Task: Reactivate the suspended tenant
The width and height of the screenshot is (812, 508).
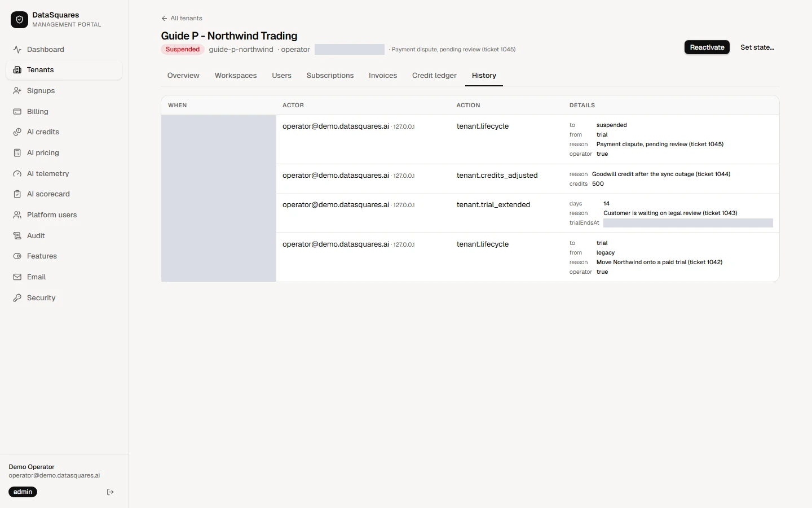Action: 707,47
